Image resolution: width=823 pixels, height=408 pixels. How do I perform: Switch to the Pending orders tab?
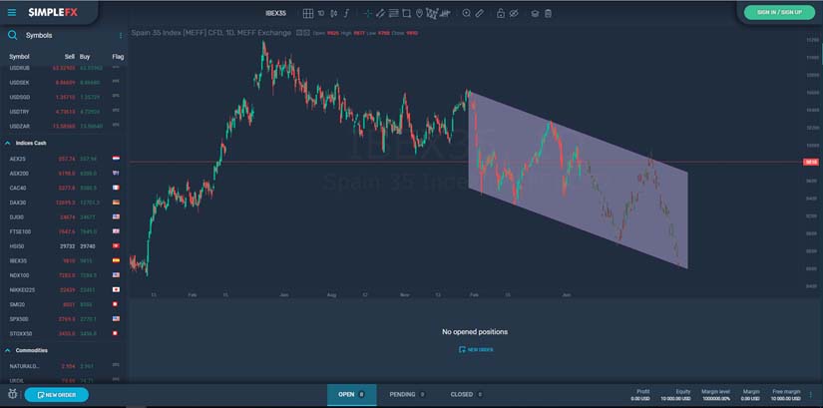coord(407,394)
